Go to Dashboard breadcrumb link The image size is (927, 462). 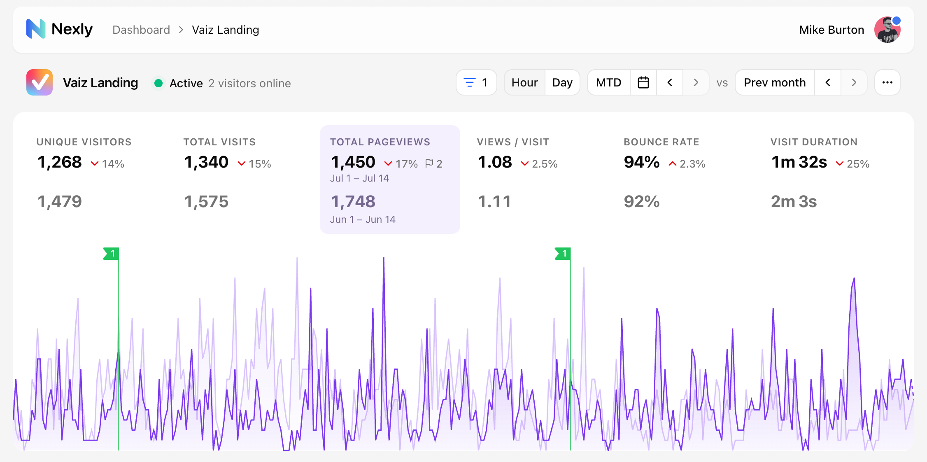point(141,30)
